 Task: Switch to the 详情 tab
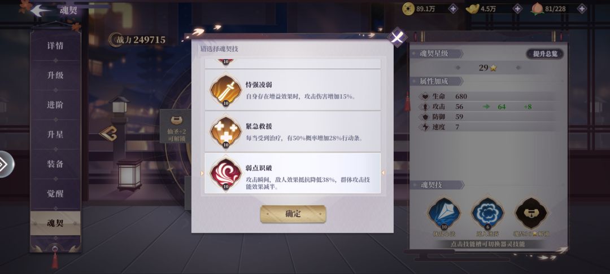click(55, 46)
